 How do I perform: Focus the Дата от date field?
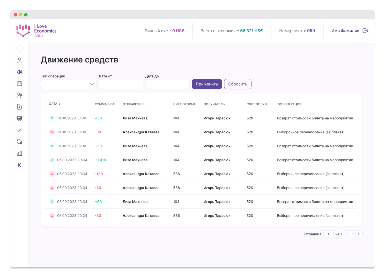click(x=121, y=84)
